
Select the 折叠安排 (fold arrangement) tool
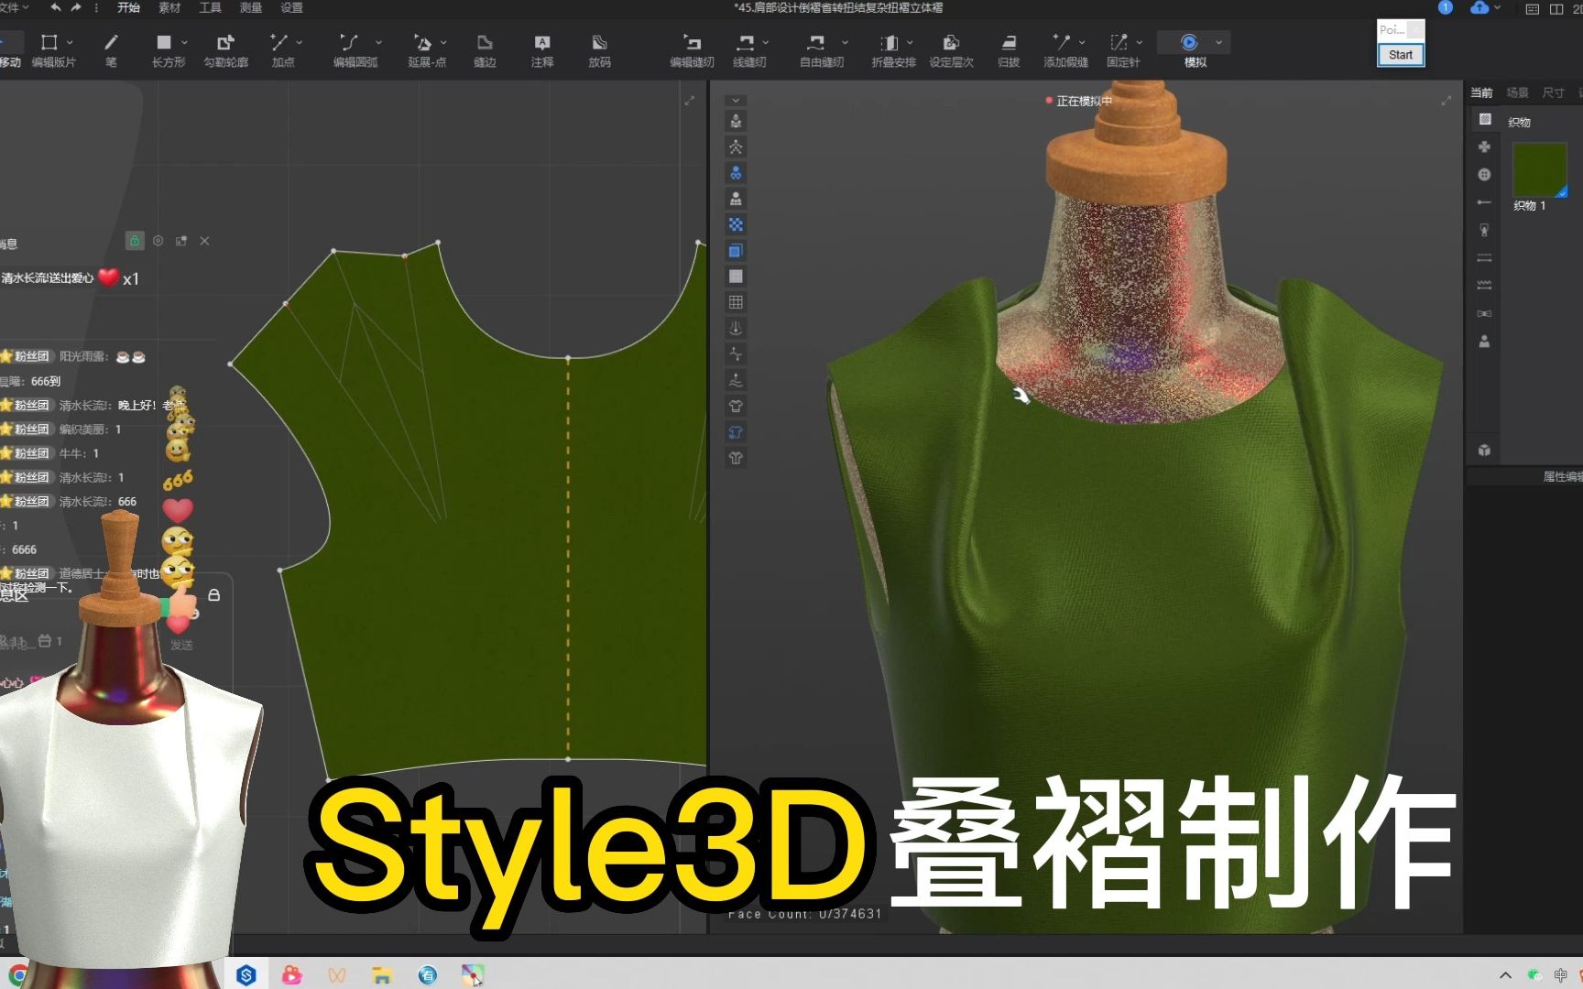tap(893, 50)
